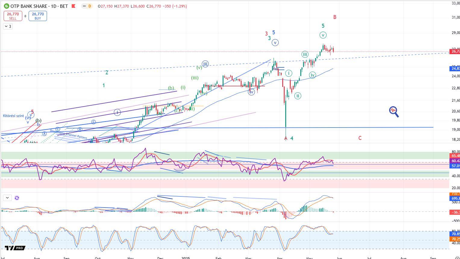The height and width of the screenshot is (259, 460).
Task: Click the blue 57.01 RSI average label
Action: point(455,166)
